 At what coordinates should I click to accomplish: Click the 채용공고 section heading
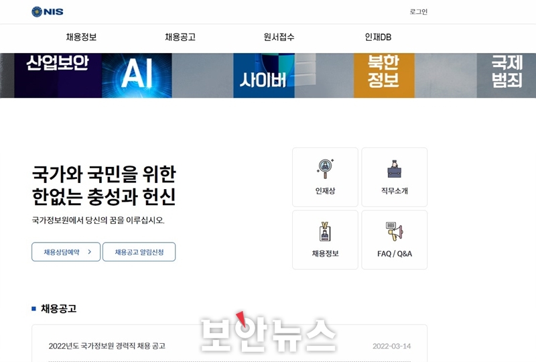point(58,308)
